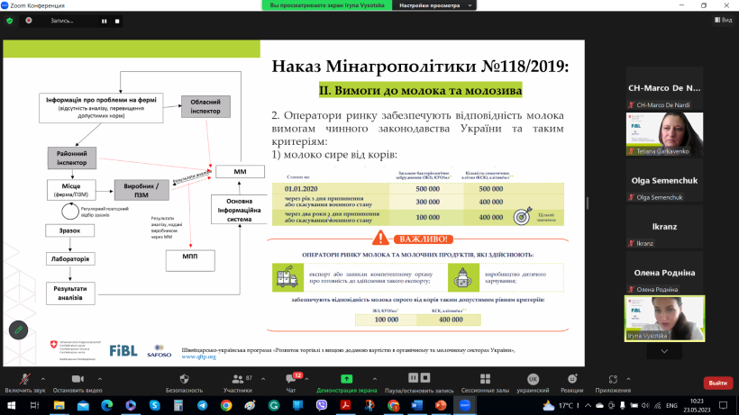Screen dimensions: 739x415
Task: Expand participants options arrow beside Участники
Action: (263, 379)
